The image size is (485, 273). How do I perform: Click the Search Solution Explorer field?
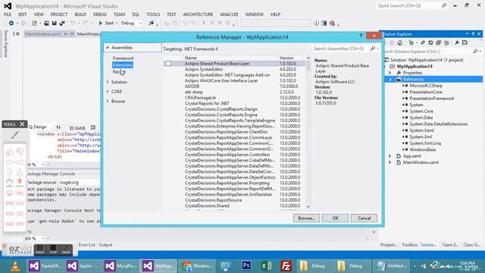coord(427,52)
